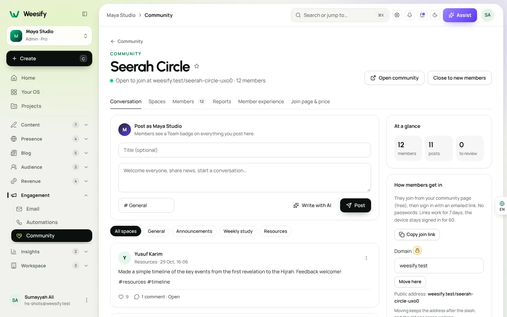Image resolution: width=507 pixels, height=317 pixels.
Task: Choose space using the # General dropdown
Action: (x=146, y=205)
